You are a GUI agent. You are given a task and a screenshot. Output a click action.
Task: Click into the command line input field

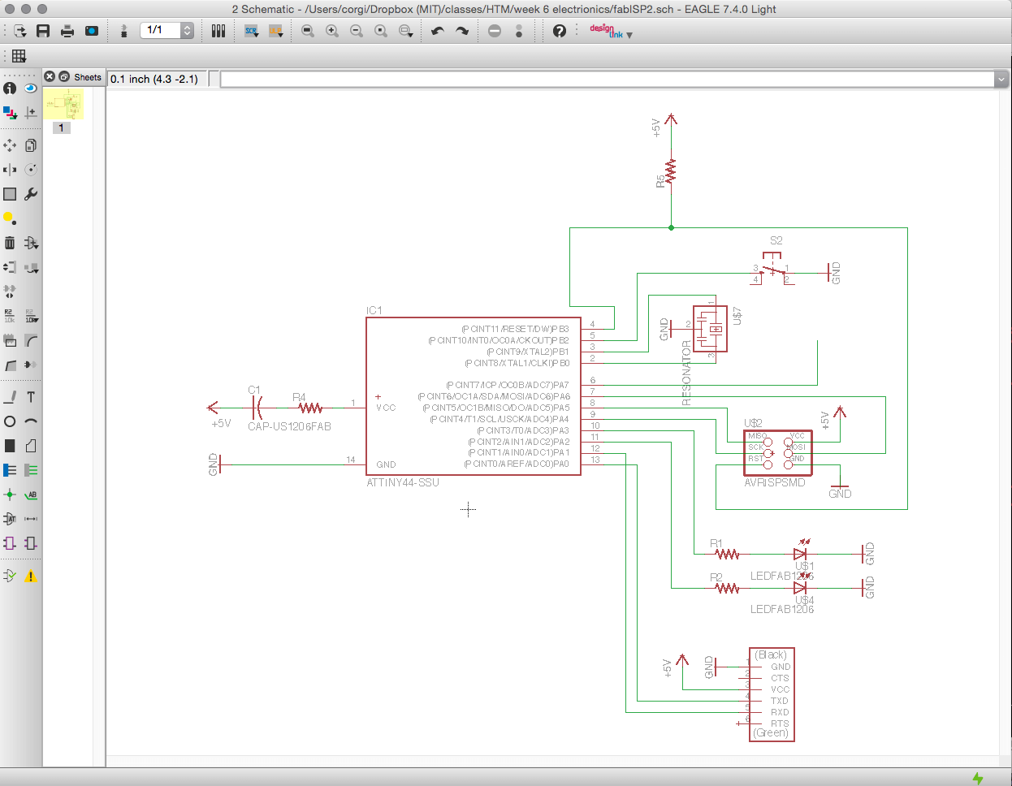(x=607, y=79)
